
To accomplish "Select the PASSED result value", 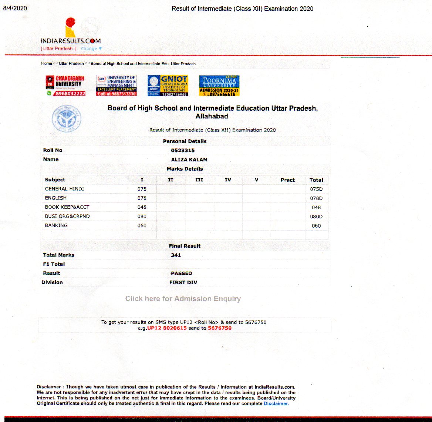I will tap(181, 273).
